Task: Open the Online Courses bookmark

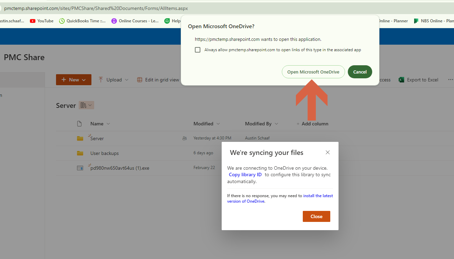Action: coord(135,21)
